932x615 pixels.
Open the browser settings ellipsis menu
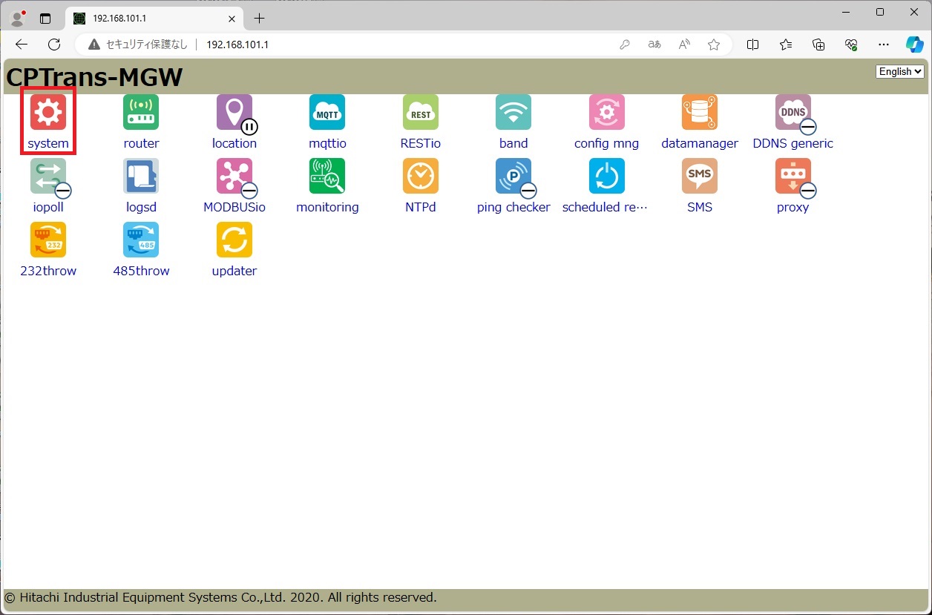click(883, 45)
